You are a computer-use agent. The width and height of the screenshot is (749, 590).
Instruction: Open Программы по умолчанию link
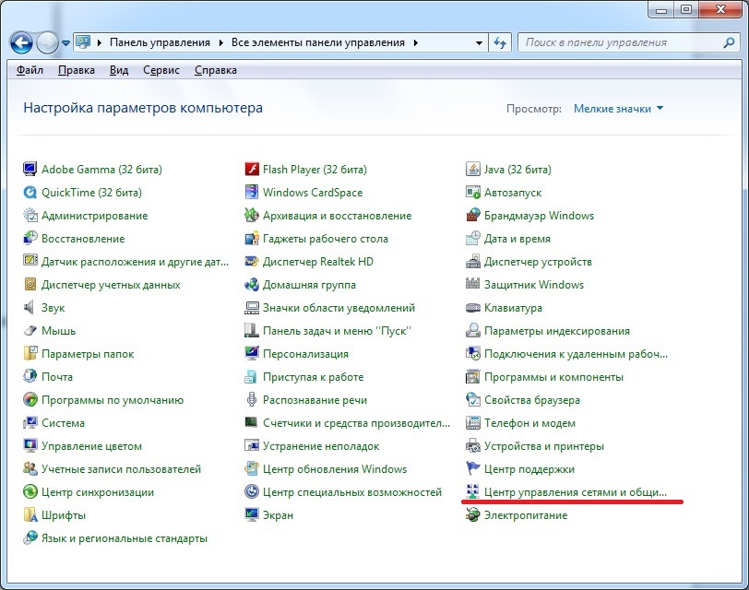tap(113, 400)
